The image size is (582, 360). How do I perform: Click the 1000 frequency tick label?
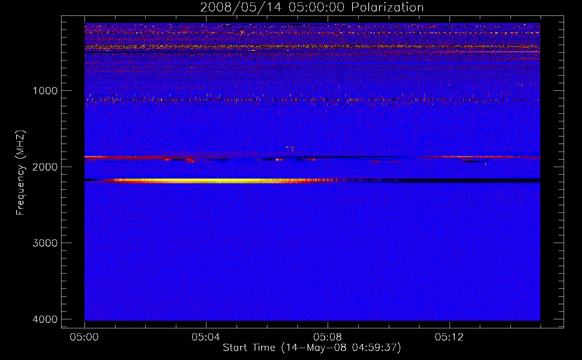coord(45,91)
